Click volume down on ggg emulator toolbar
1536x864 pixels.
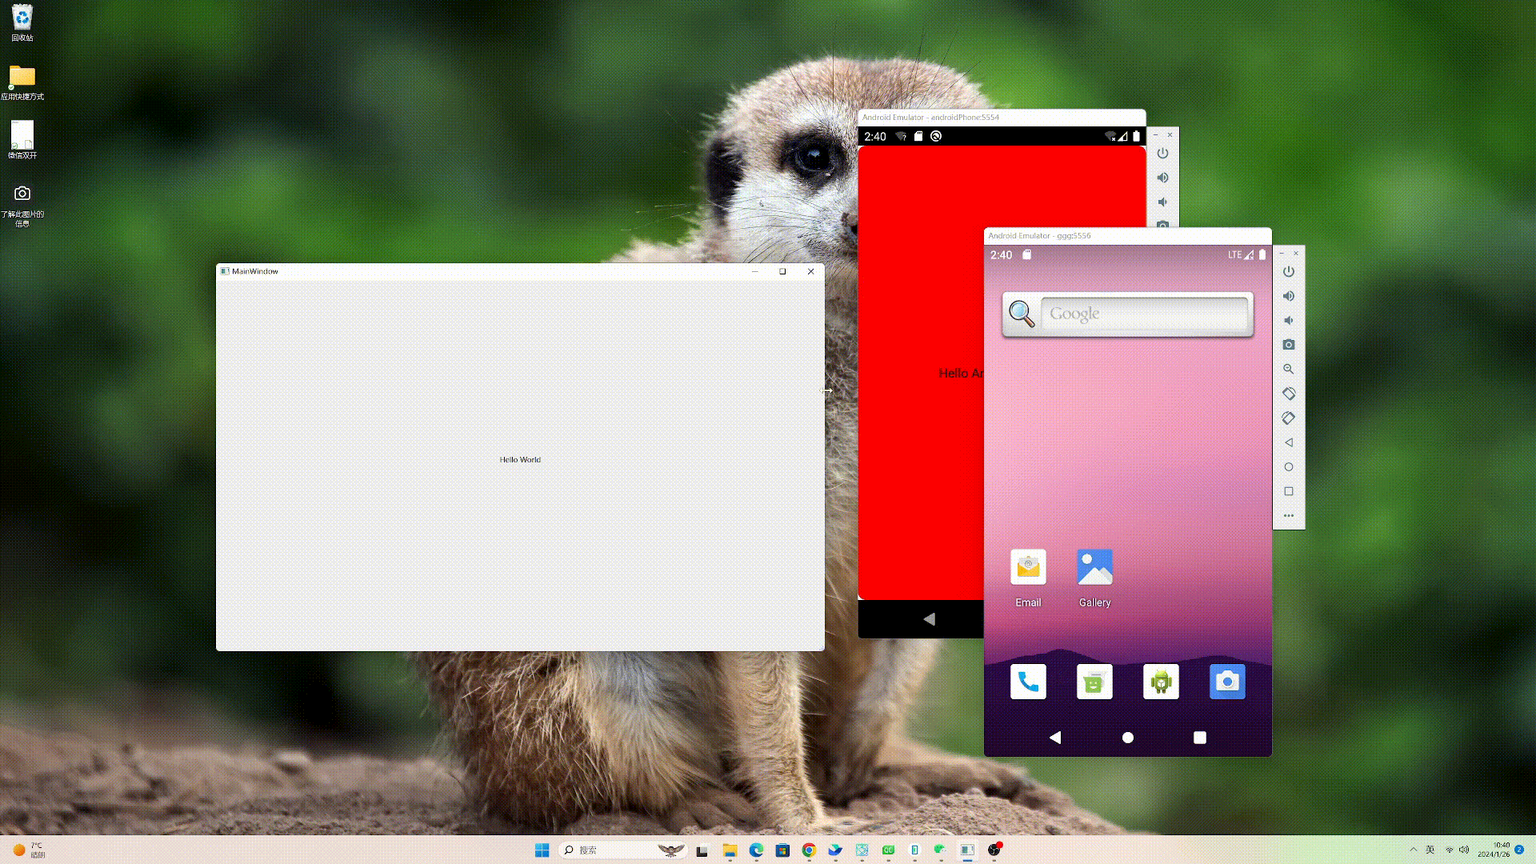point(1288,320)
